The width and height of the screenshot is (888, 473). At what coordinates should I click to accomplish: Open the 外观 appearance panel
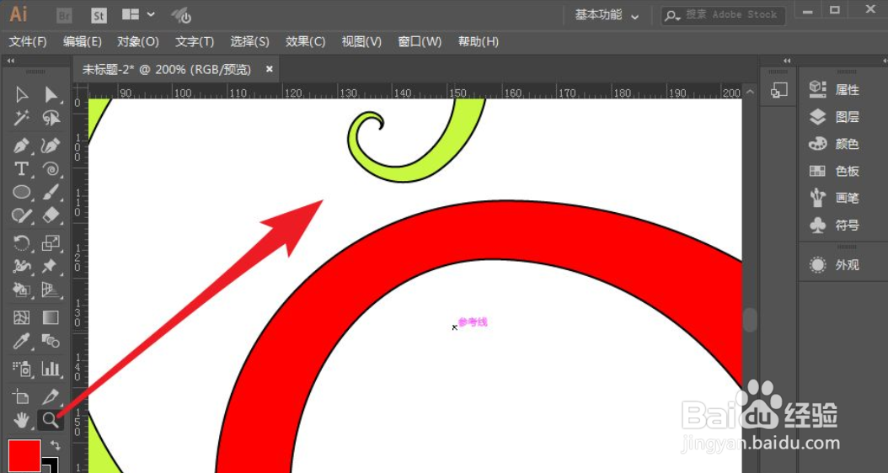835,265
